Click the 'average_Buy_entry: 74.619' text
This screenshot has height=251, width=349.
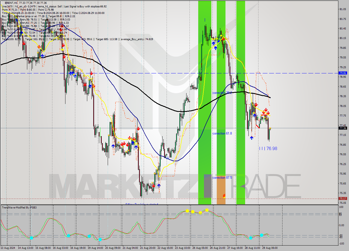click(137, 39)
